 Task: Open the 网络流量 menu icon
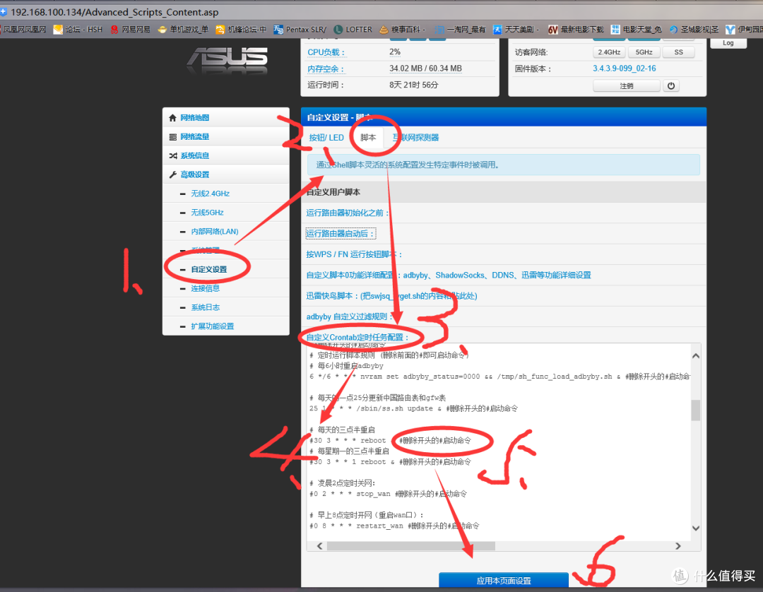click(172, 136)
